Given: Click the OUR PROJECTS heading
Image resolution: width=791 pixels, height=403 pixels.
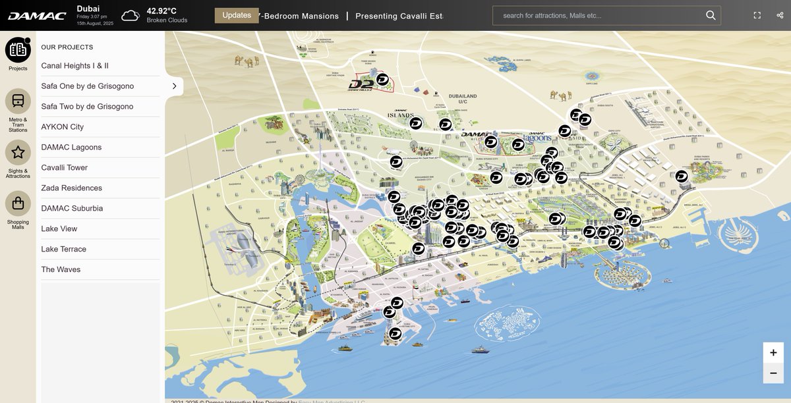Looking at the screenshot, I should point(67,47).
